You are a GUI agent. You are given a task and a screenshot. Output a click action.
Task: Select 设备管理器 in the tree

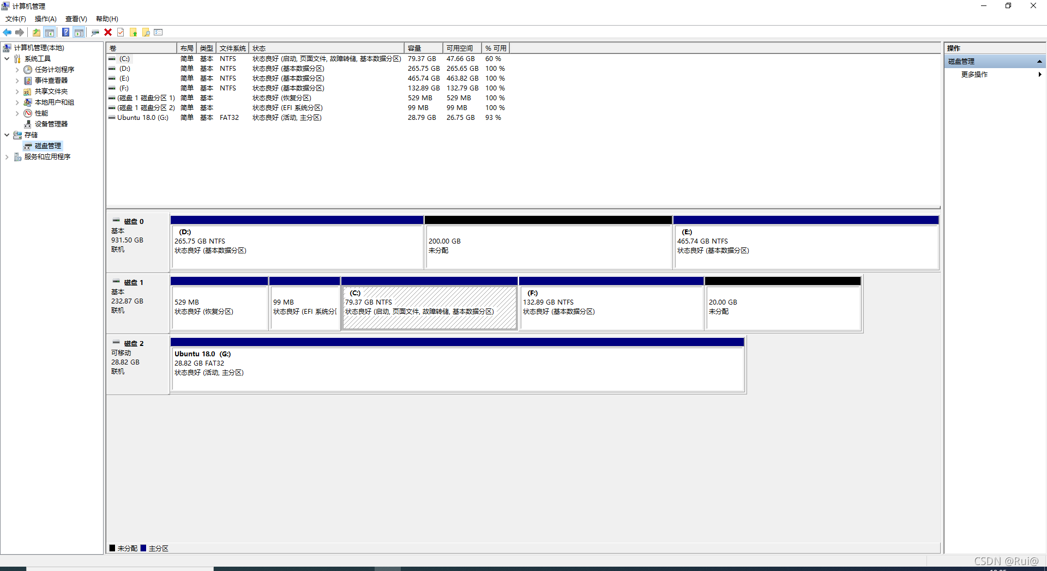[51, 124]
